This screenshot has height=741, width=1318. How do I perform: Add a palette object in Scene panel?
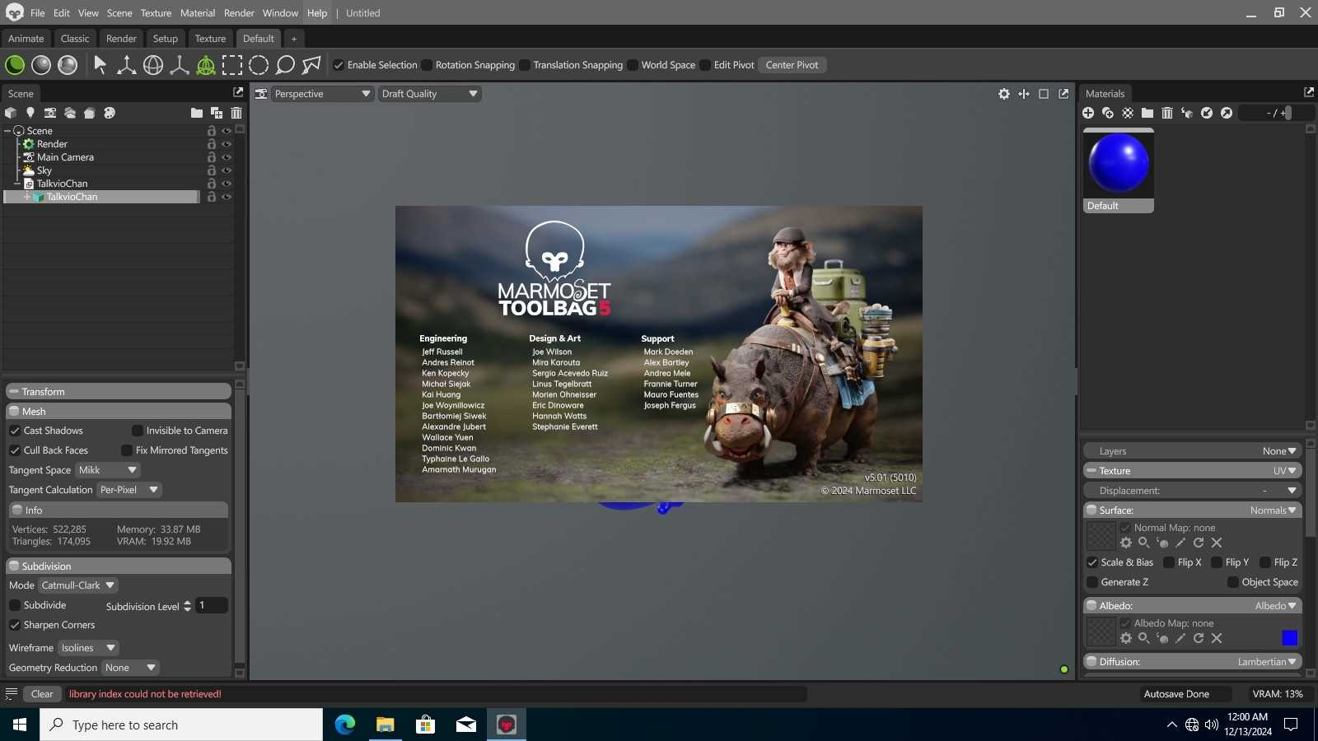(110, 113)
